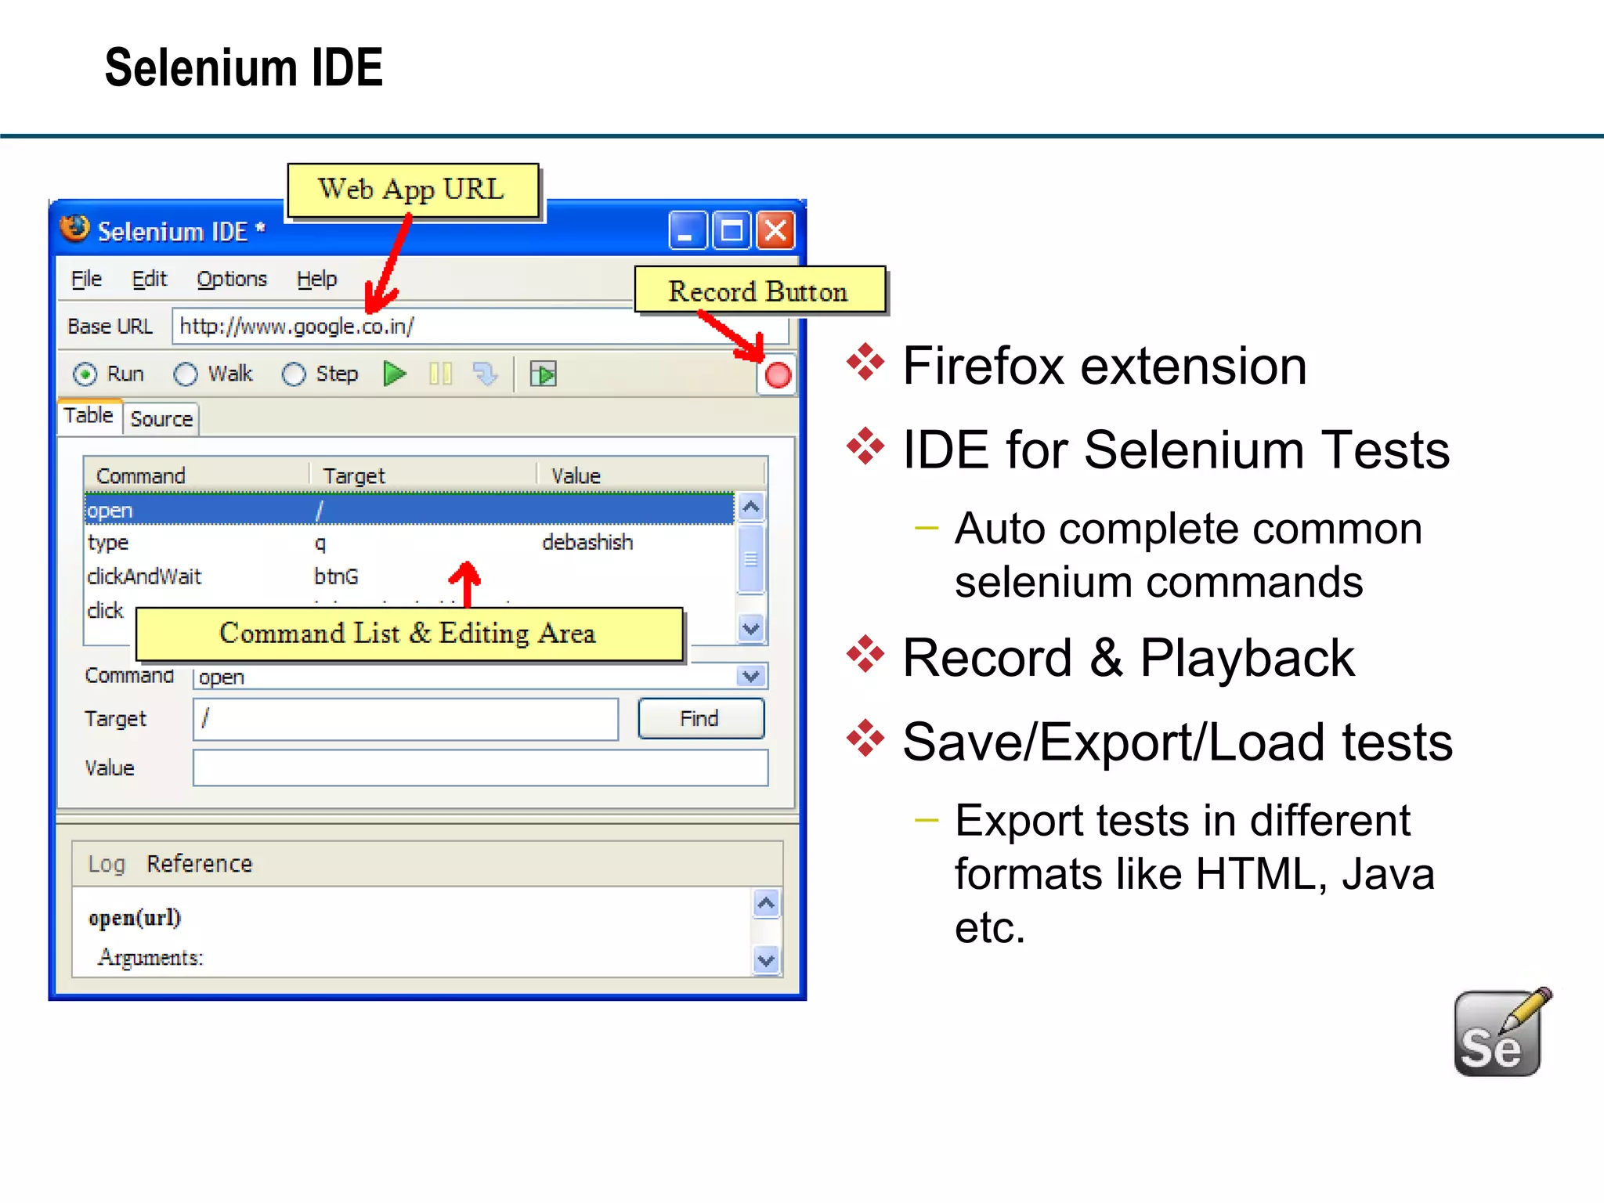Screen dimensions: 1604x1203
Task: Open the Reference tab link
Action: coord(199,863)
